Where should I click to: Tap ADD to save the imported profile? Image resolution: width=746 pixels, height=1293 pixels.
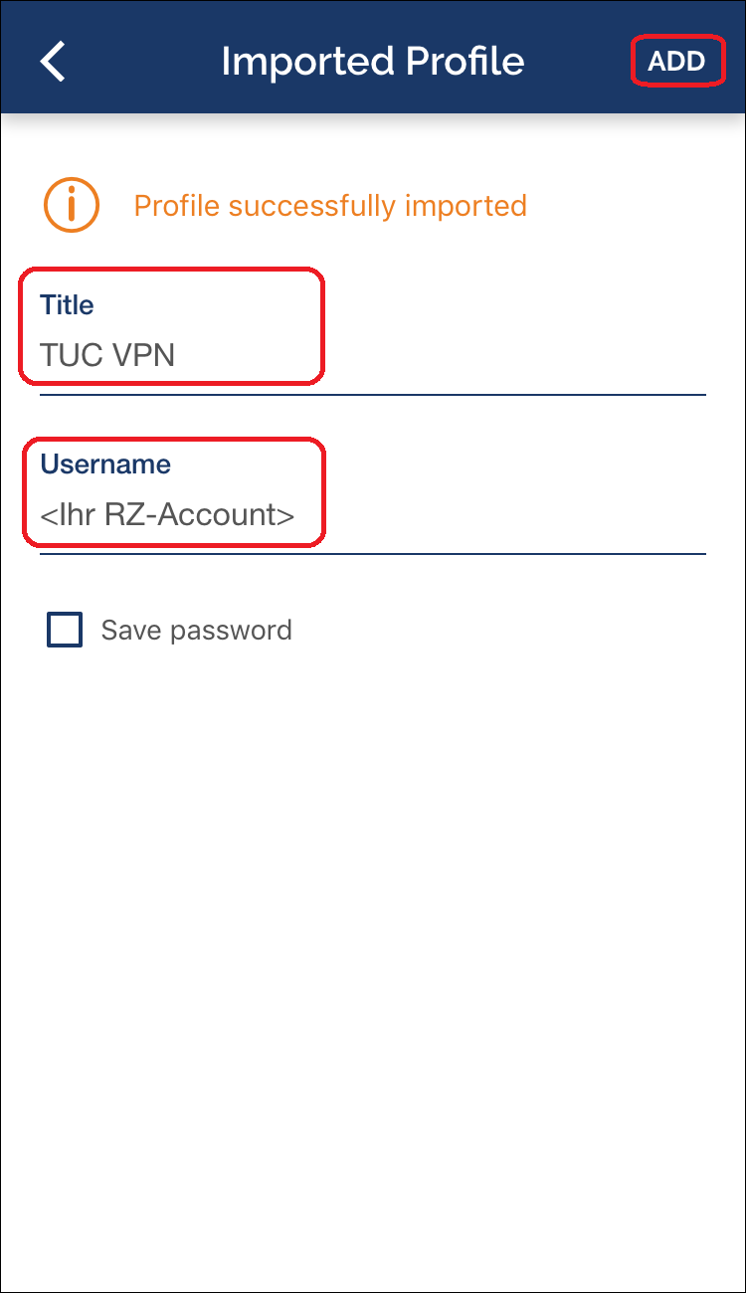[x=677, y=62]
